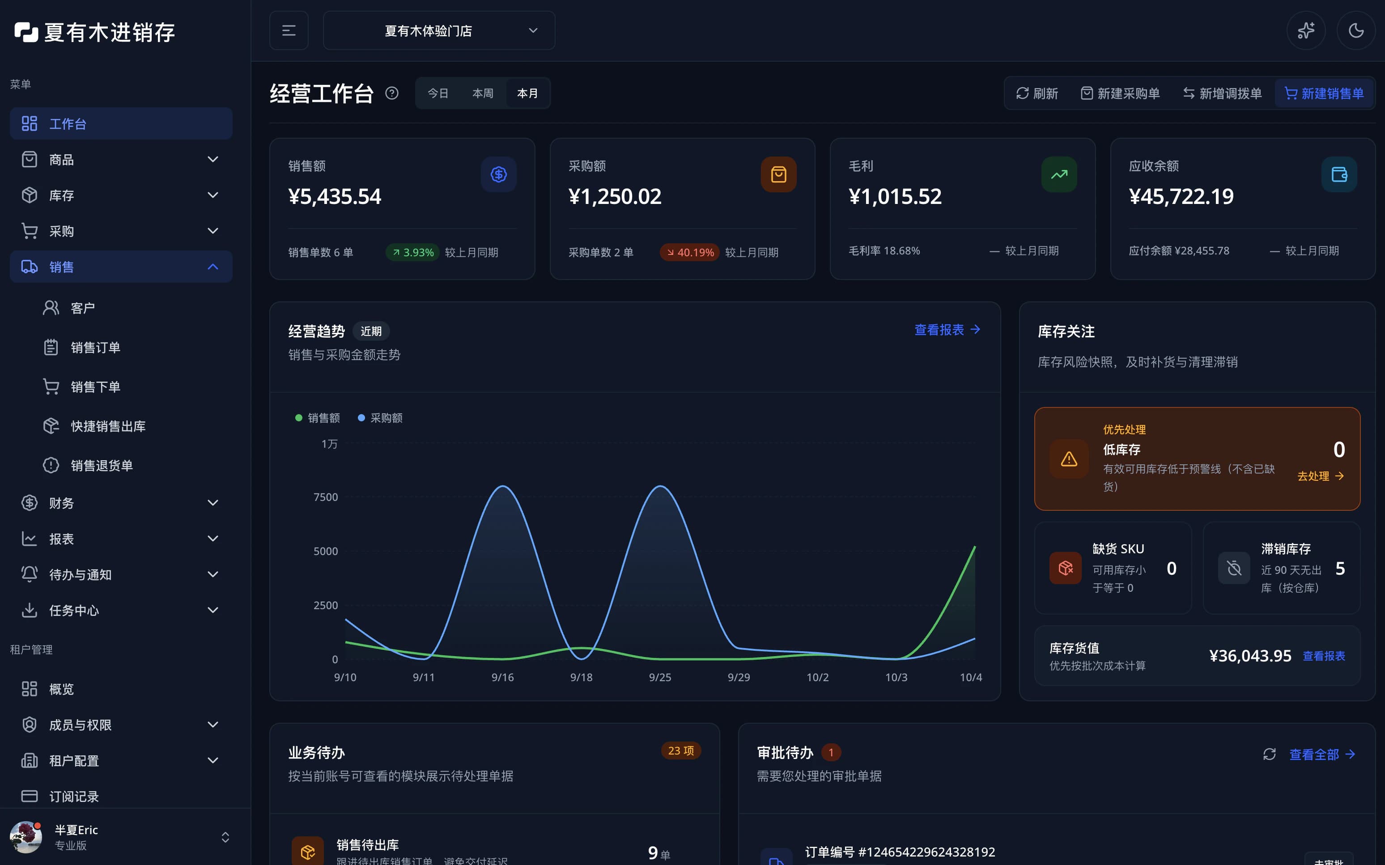Expand 待办与通知 menu
The image size is (1385, 865).
tap(121, 574)
